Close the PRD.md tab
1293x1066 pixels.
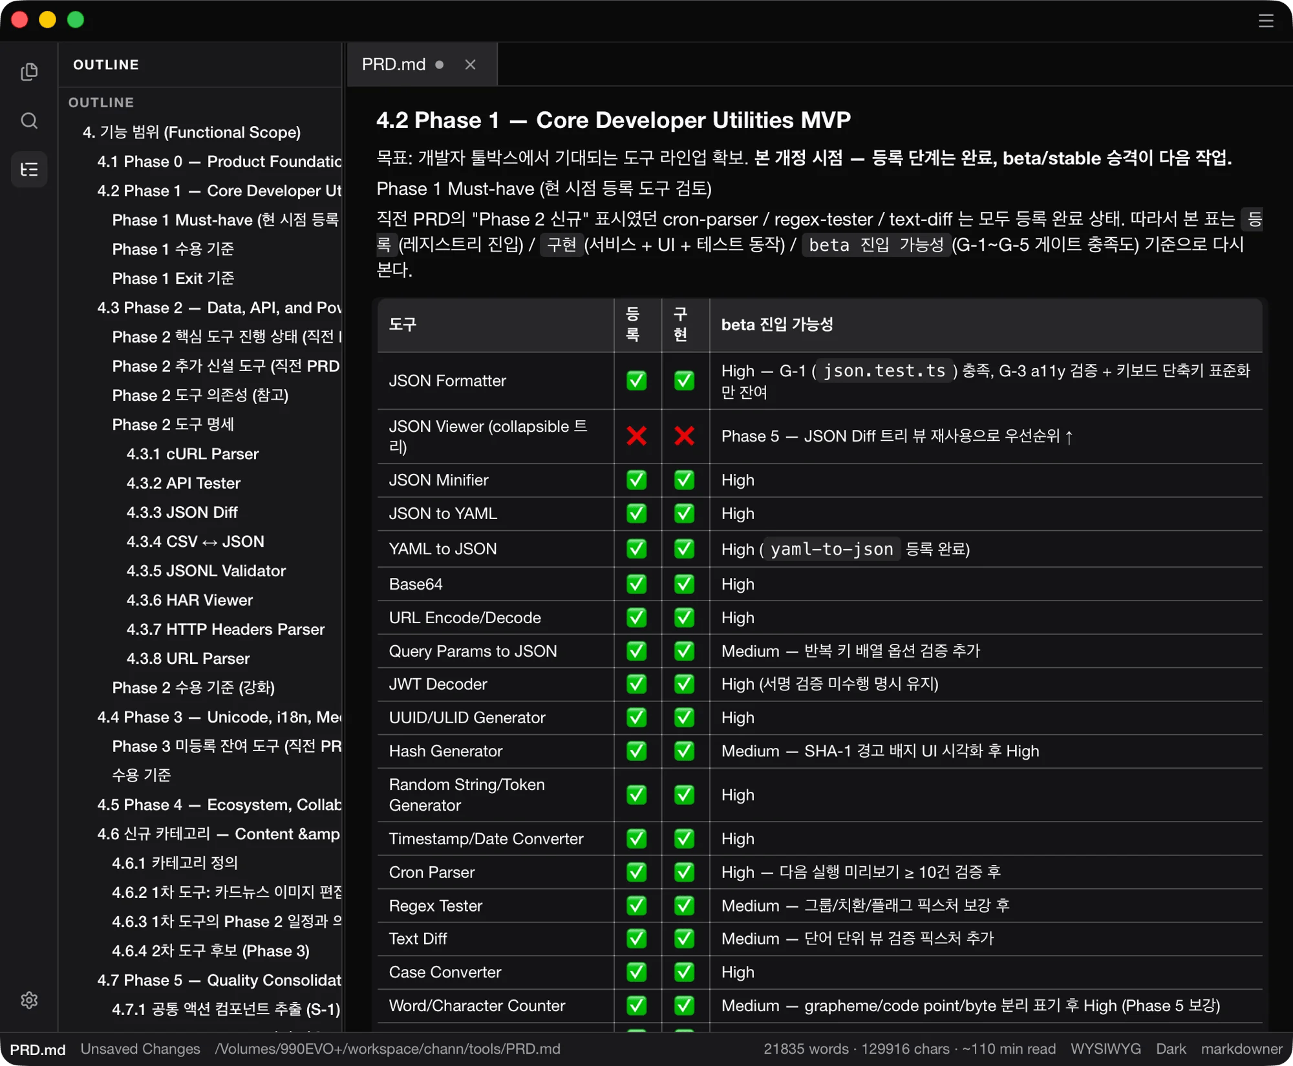tap(470, 65)
